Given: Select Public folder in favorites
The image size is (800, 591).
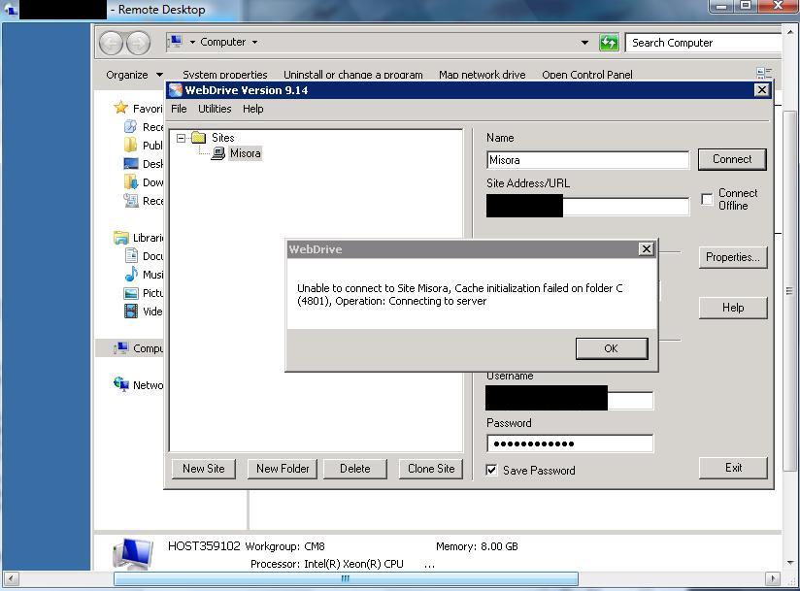Looking at the screenshot, I should 144,146.
